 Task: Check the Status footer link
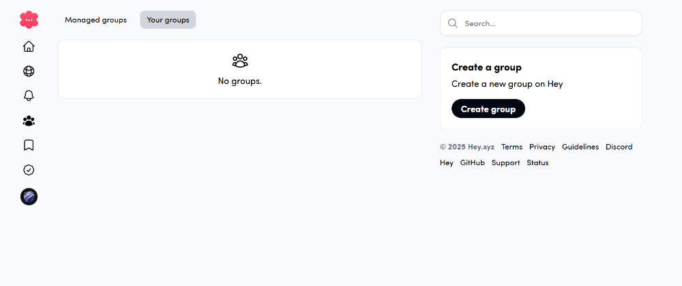tap(537, 163)
